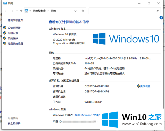Screen dimensions: 165x131
Task: Minimize the 系统 window
Action: (139, 3)
